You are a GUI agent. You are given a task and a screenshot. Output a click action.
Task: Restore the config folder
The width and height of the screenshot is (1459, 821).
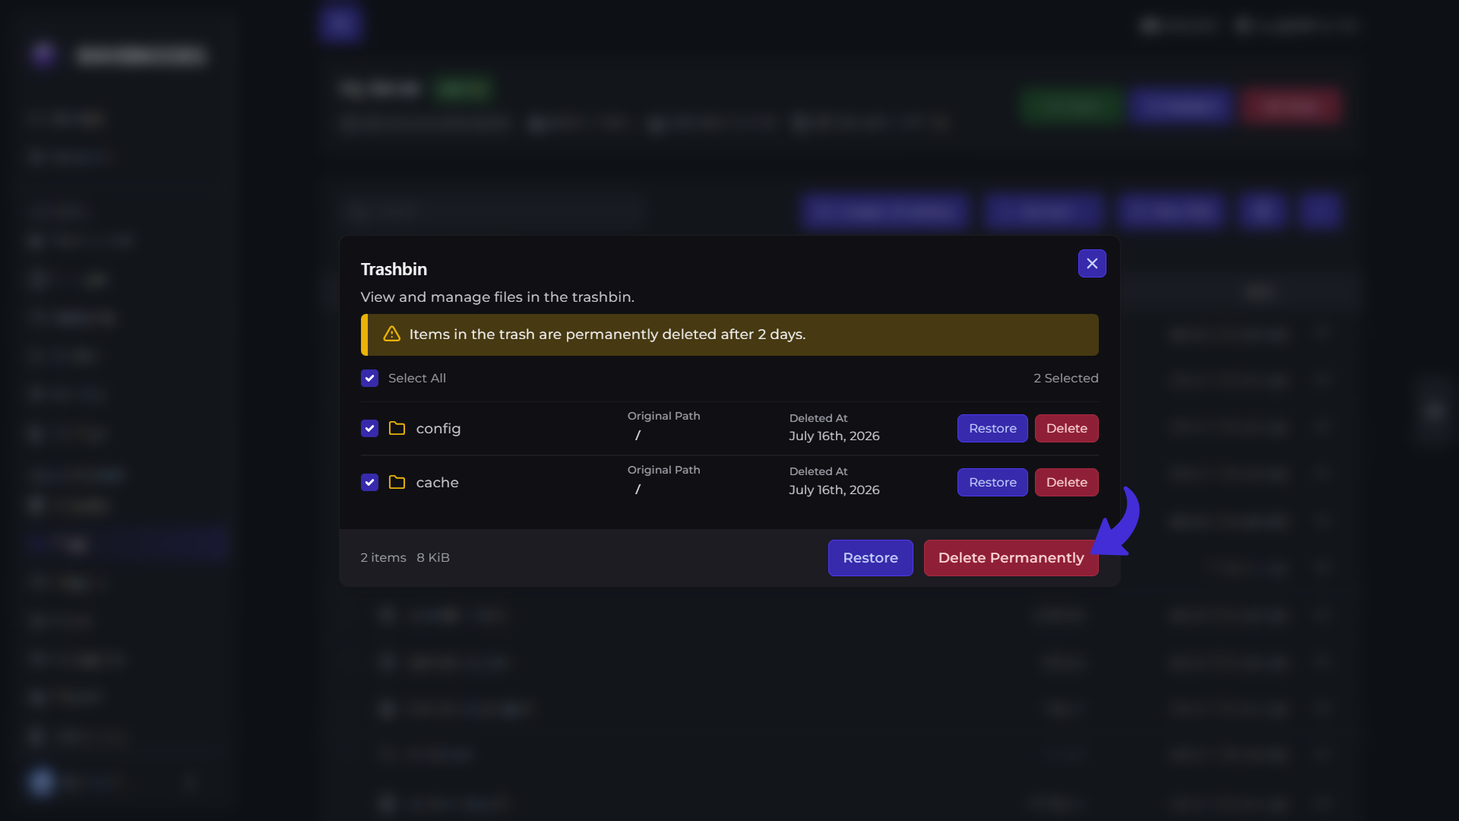click(x=992, y=428)
